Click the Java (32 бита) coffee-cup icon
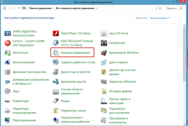Viewport: 188px width, 126px height. 104,33
